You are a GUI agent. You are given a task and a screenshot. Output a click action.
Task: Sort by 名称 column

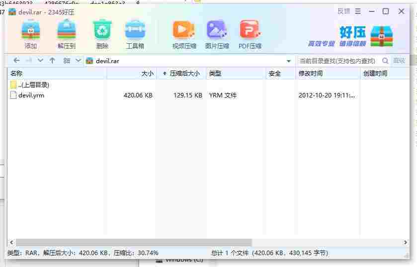point(57,74)
